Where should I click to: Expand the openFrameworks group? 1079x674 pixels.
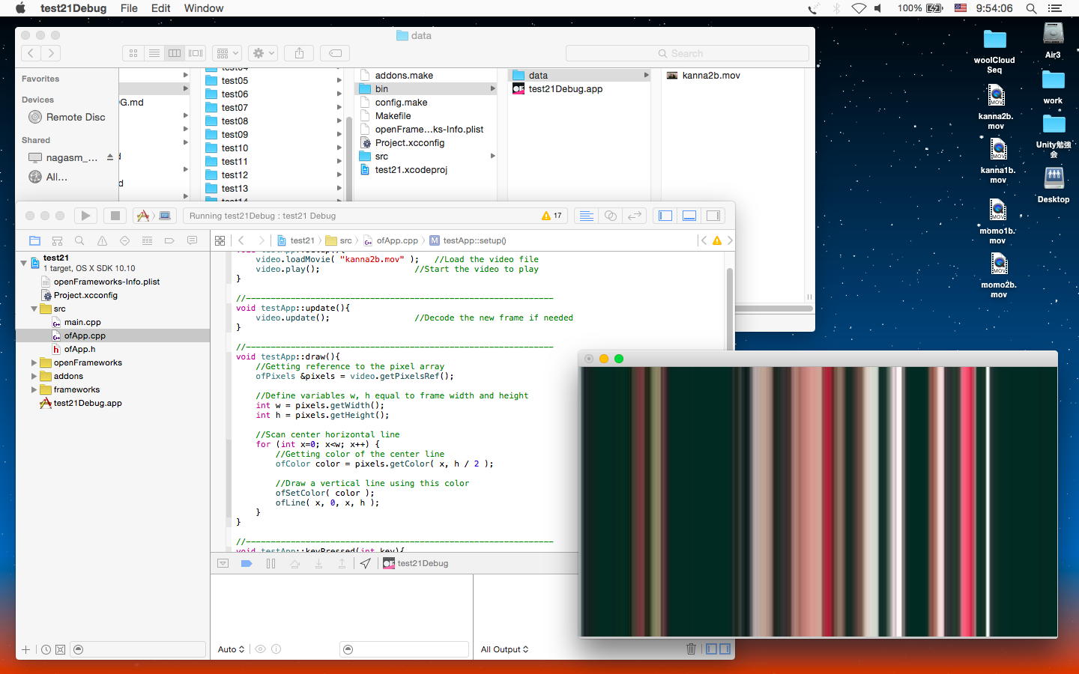tap(34, 362)
